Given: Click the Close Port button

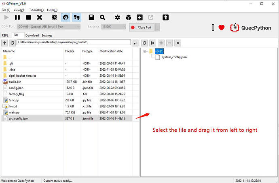Looking at the screenshot, I should (142, 27).
